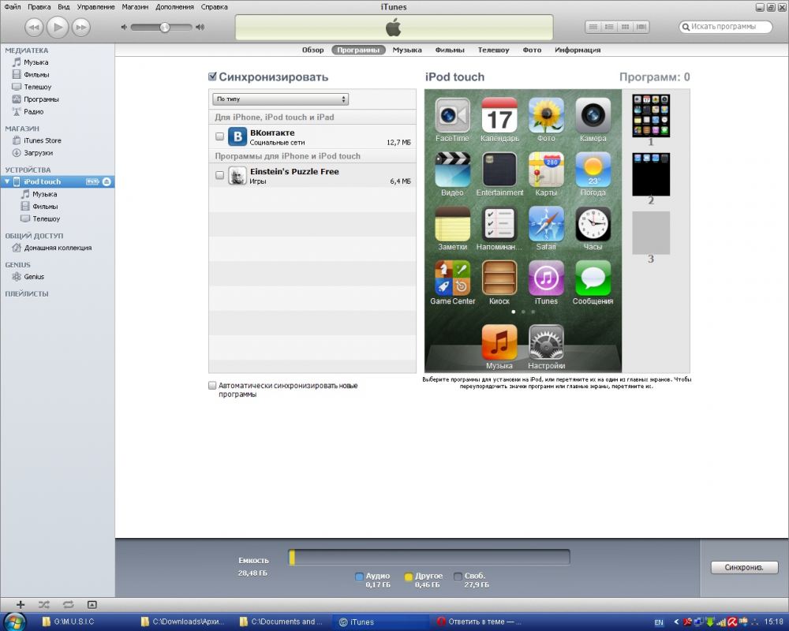The height and width of the screenshot is (631, 789).
Task: Switch to the device Музыка tab
Action: click(407, 50)
